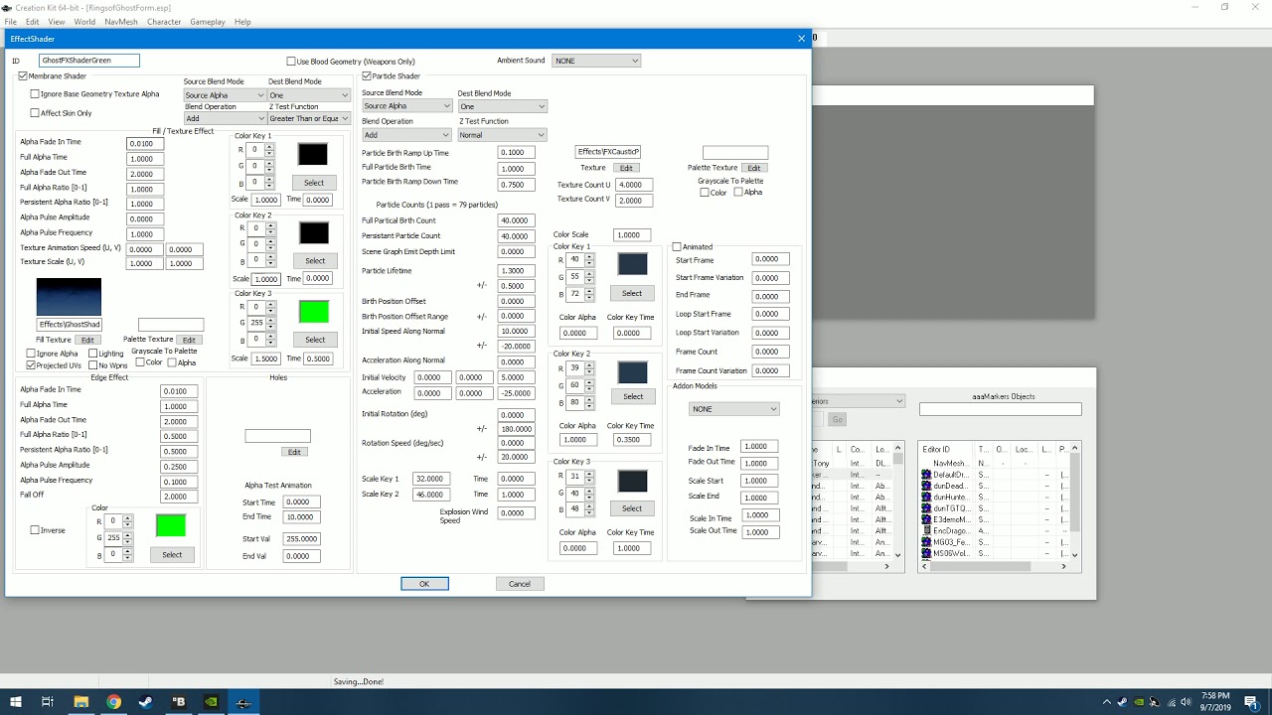Click the E3demoM... object icon in Cell View
Viewport: 1272px width, 715px height.
926,519
